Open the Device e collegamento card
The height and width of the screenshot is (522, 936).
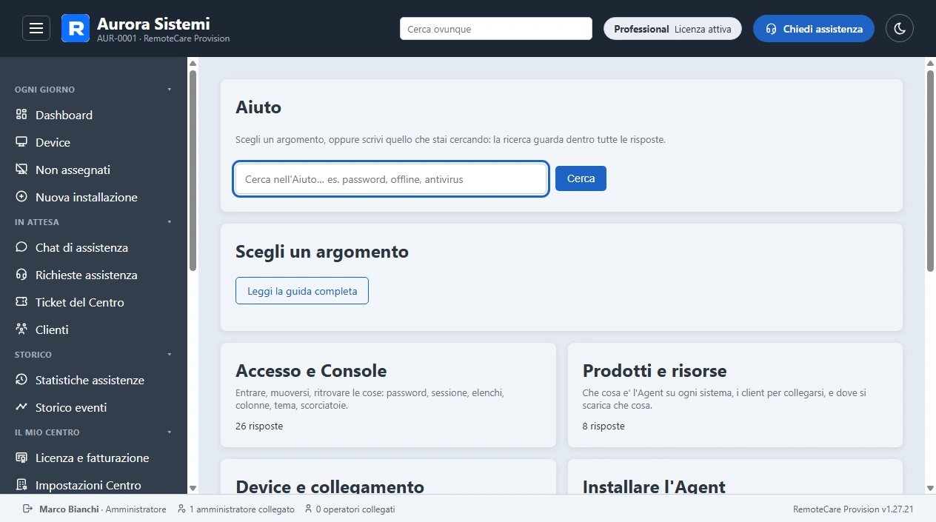388,477
